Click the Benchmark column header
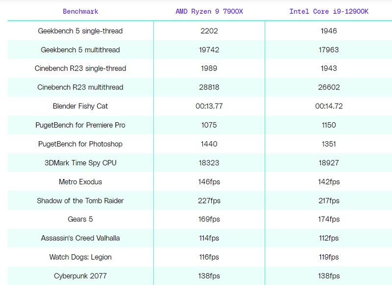Viewport: 392px width, 285px height. (x=80, y=11)
